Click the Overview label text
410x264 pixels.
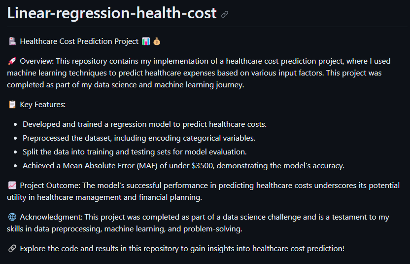coord(37,61)
